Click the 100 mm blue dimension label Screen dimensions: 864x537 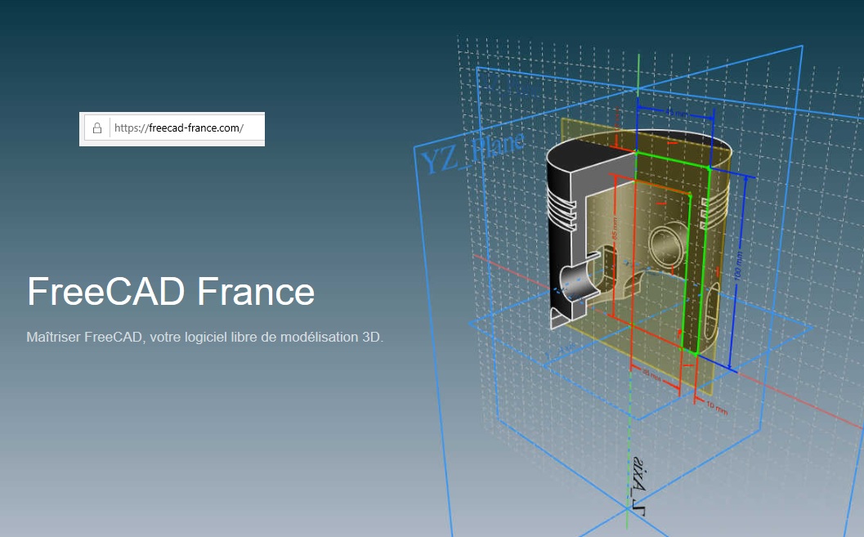point(739,266)
